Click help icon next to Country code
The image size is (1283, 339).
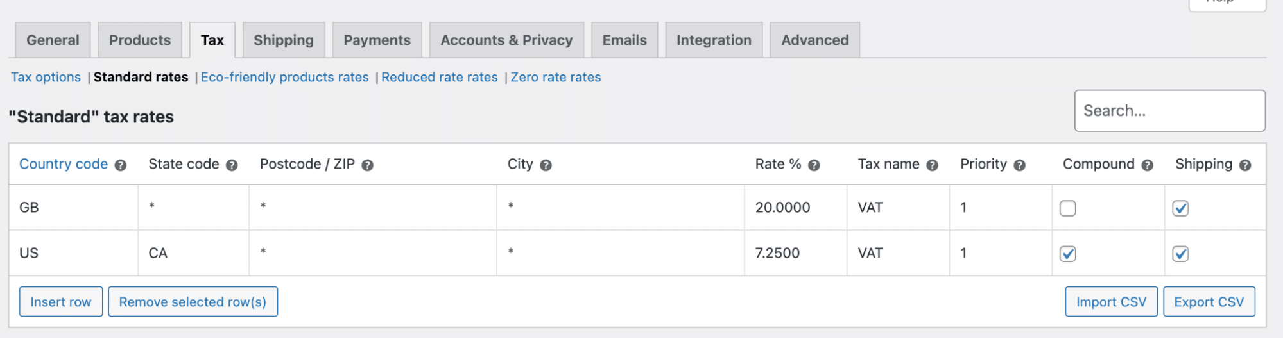click(x=120, y=165)
